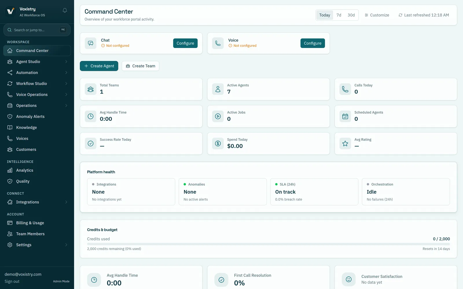Click the Settings gear icon

(x=10, y=245)
